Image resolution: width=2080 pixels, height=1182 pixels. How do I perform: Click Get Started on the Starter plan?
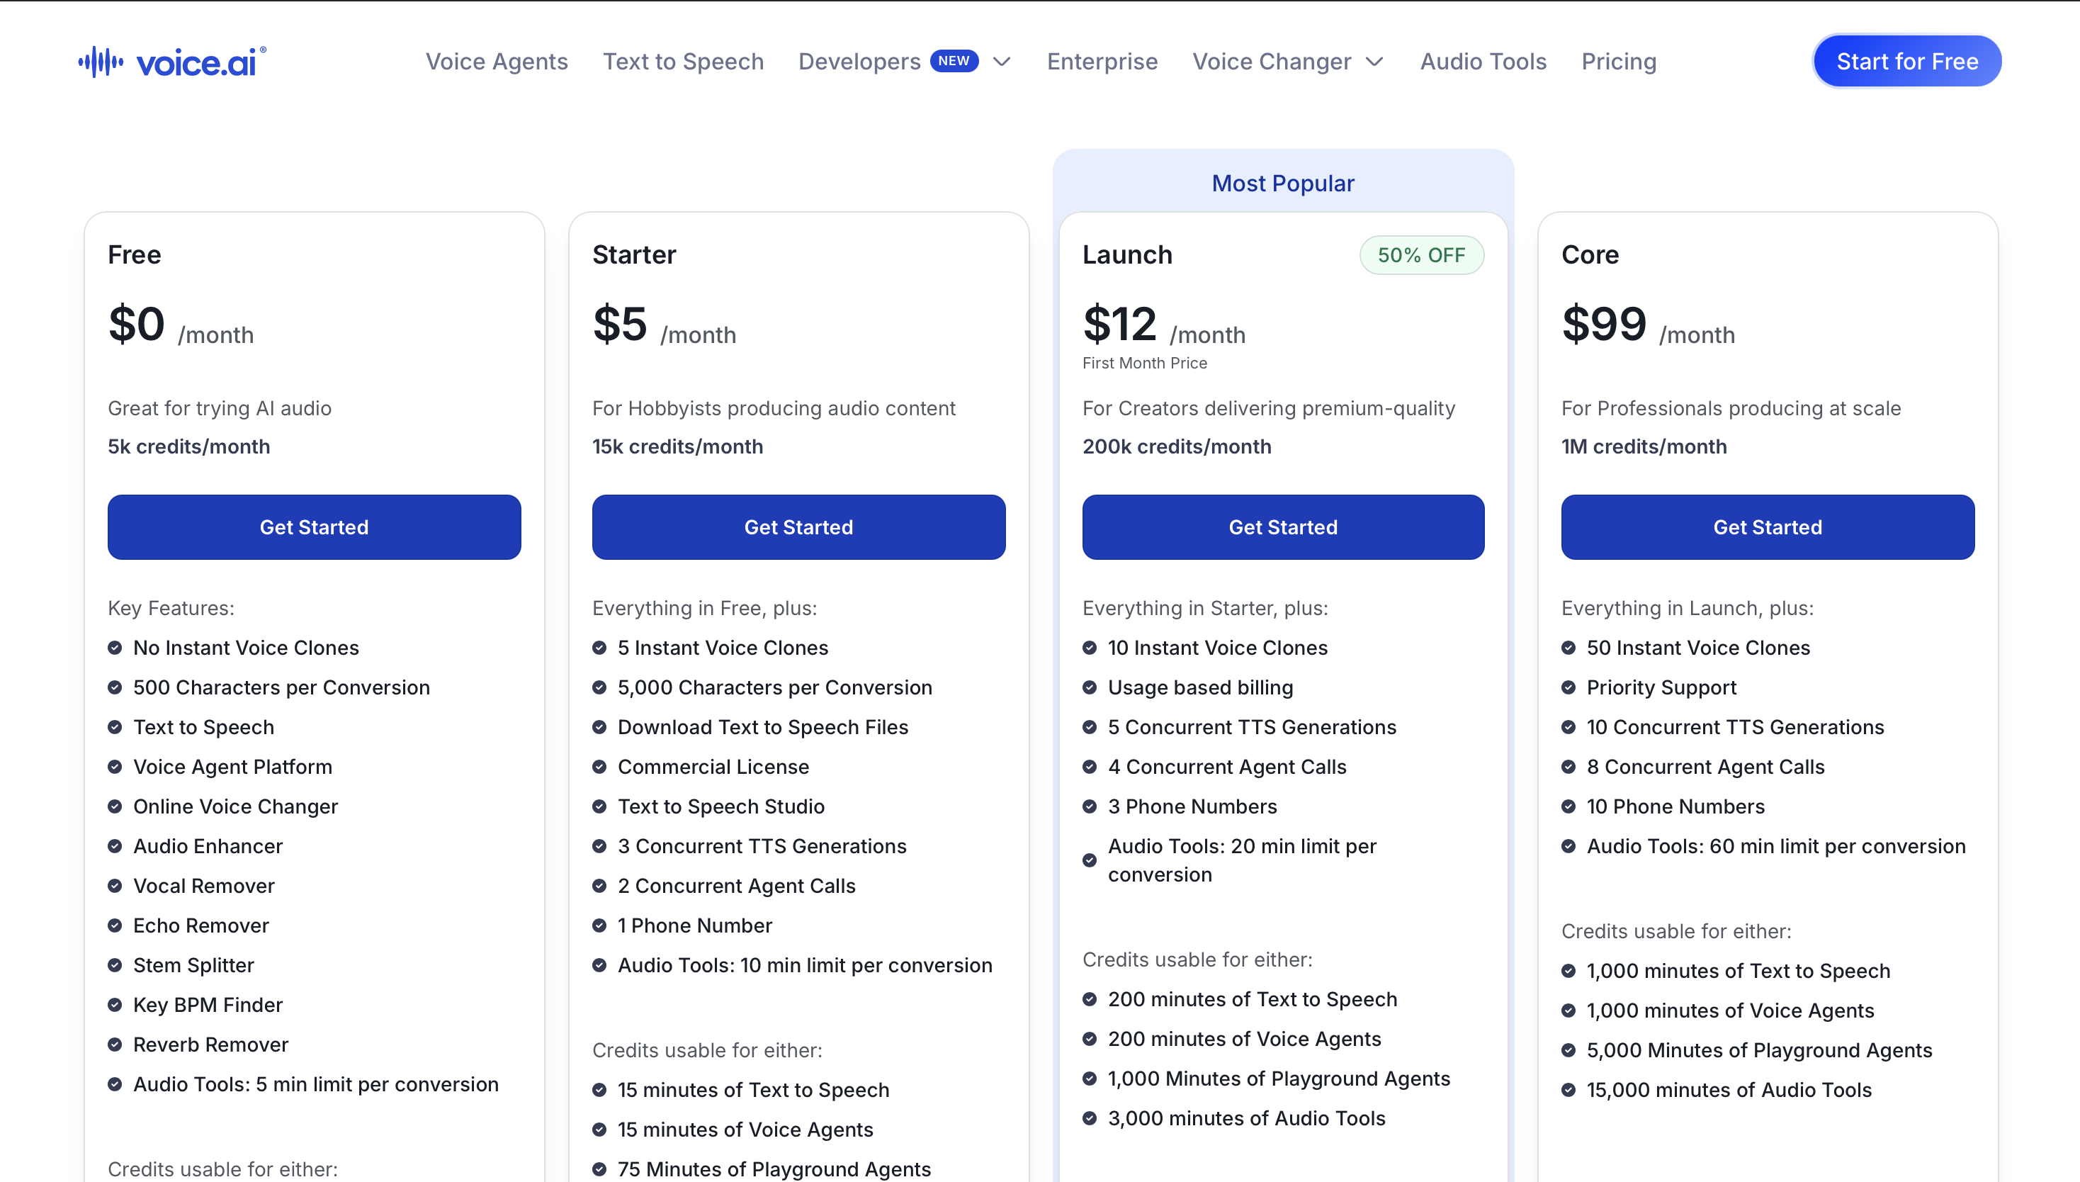(x=798, y=527)
